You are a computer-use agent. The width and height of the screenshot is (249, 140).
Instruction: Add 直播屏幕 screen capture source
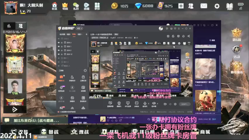click(110, 104)
